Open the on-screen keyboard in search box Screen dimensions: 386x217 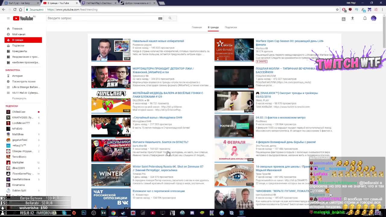160,18
